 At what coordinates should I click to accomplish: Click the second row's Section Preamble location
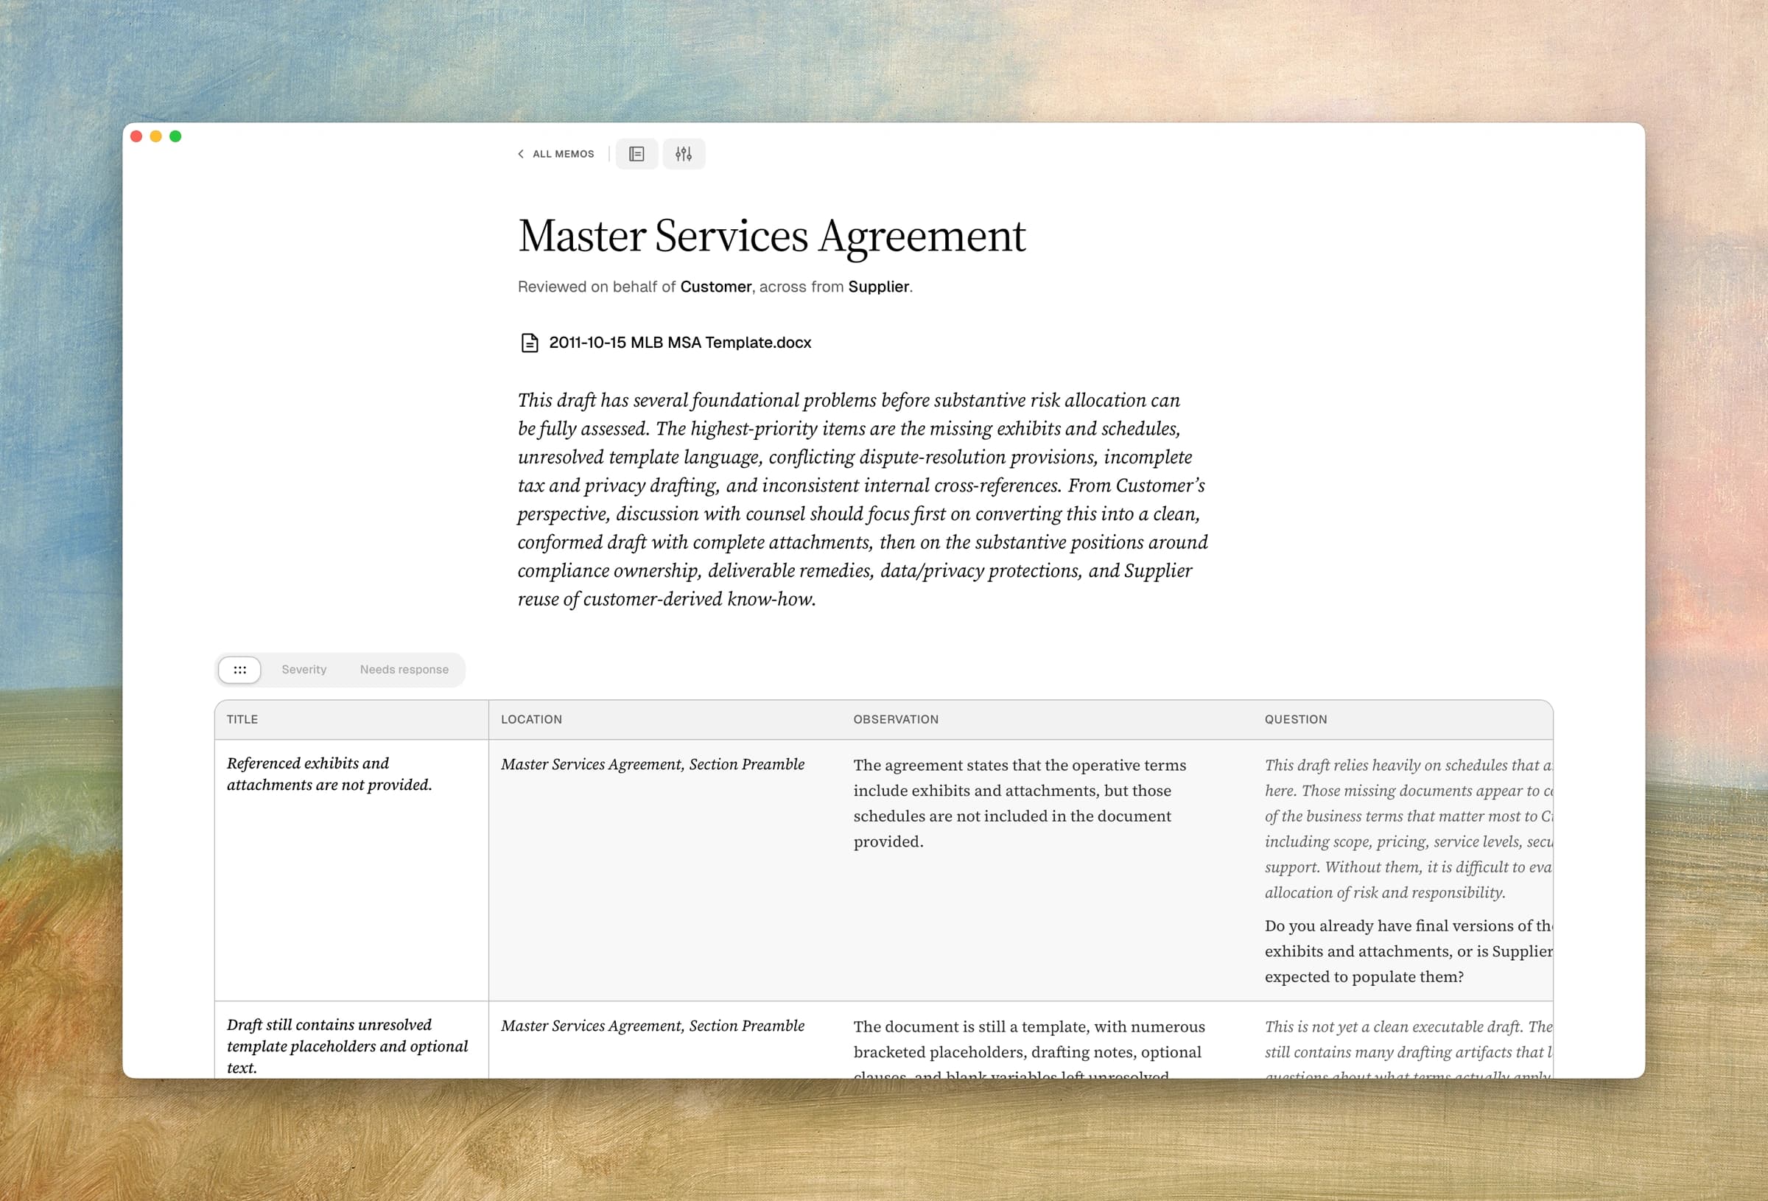(x=652, y=1026)
